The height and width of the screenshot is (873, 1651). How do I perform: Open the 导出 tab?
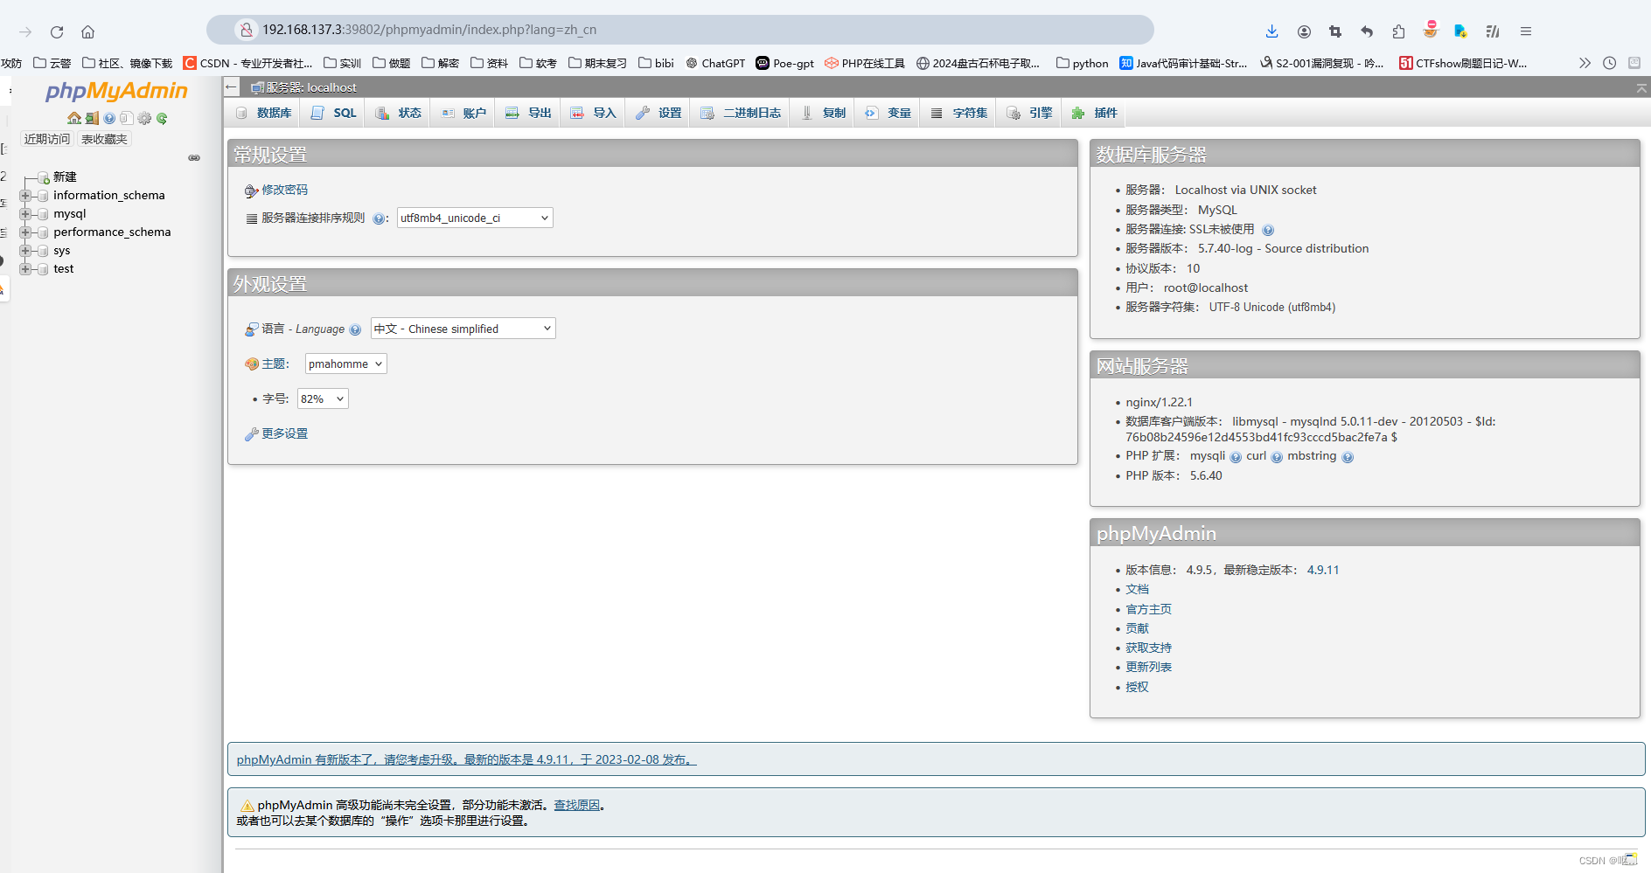click(x=527, y=113)
